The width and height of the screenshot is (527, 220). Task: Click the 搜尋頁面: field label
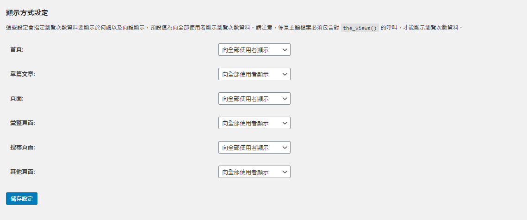23,147
